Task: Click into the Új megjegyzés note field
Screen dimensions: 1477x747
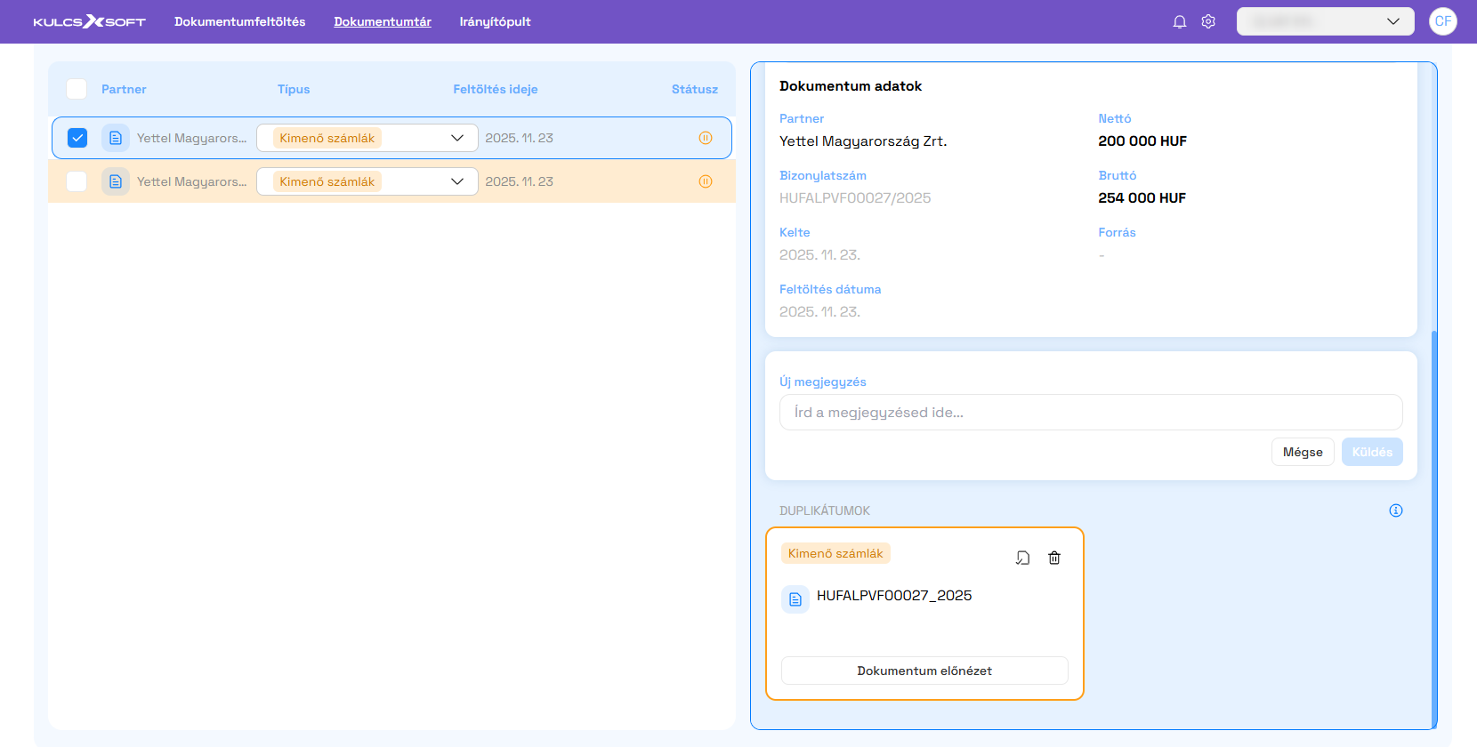Action: tap(1091, 413)
